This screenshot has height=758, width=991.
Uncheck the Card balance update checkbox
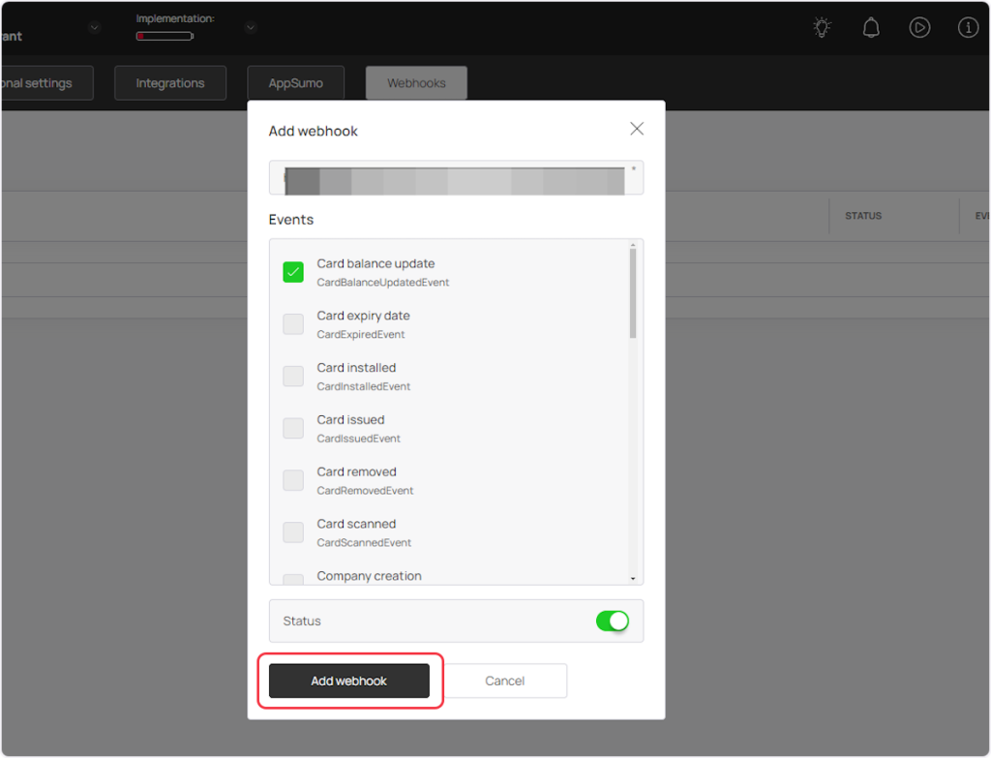click(293, 272)
